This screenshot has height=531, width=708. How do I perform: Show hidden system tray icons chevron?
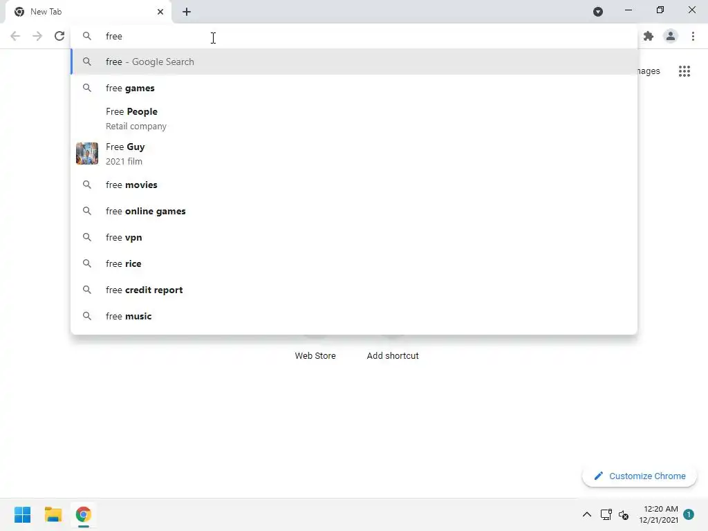click(x=586, y=514)
